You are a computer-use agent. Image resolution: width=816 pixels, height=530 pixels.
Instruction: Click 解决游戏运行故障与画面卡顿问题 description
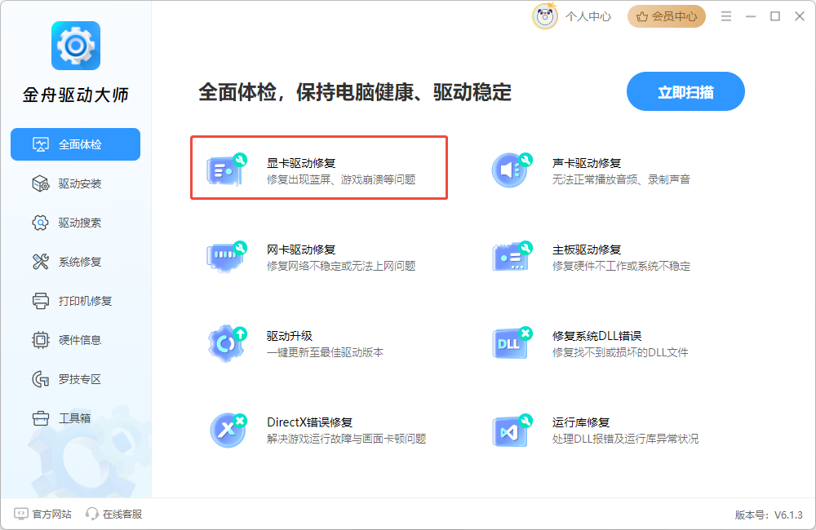pos(346,439)
